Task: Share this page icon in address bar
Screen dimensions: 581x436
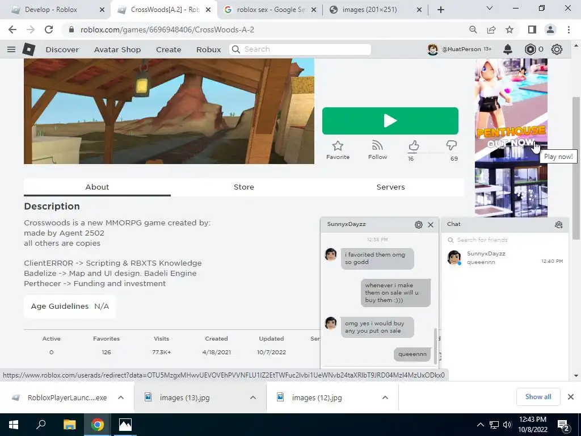Action: 491,30
